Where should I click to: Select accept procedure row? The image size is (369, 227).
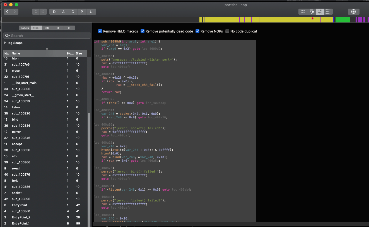(45, 144)
